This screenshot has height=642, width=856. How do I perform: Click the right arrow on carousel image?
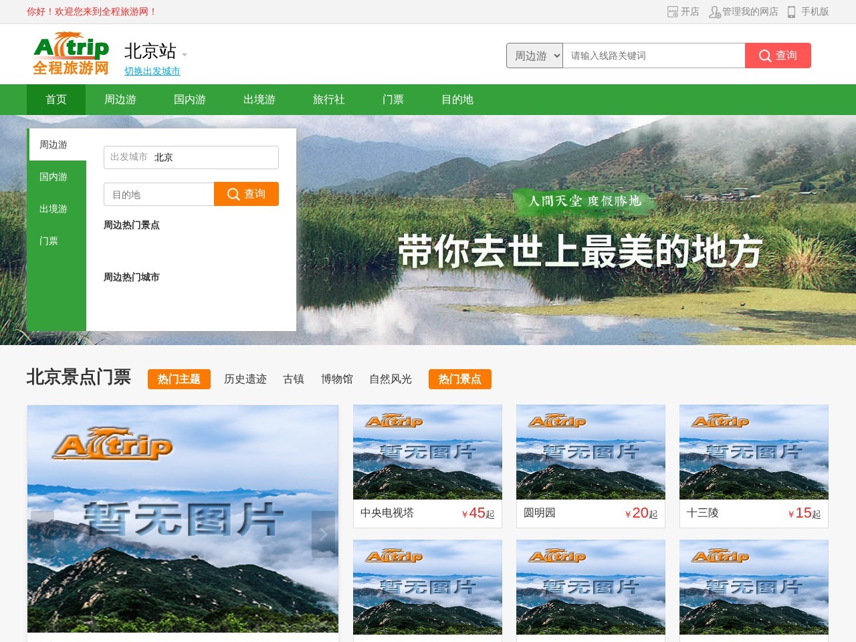[x=324, y=534]
